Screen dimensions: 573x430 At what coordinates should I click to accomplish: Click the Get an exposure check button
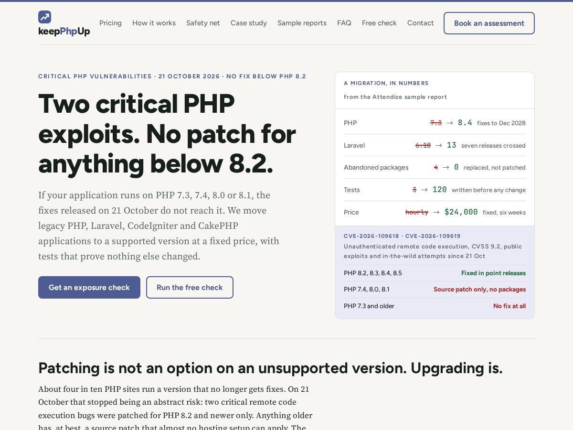click(89, 287)
